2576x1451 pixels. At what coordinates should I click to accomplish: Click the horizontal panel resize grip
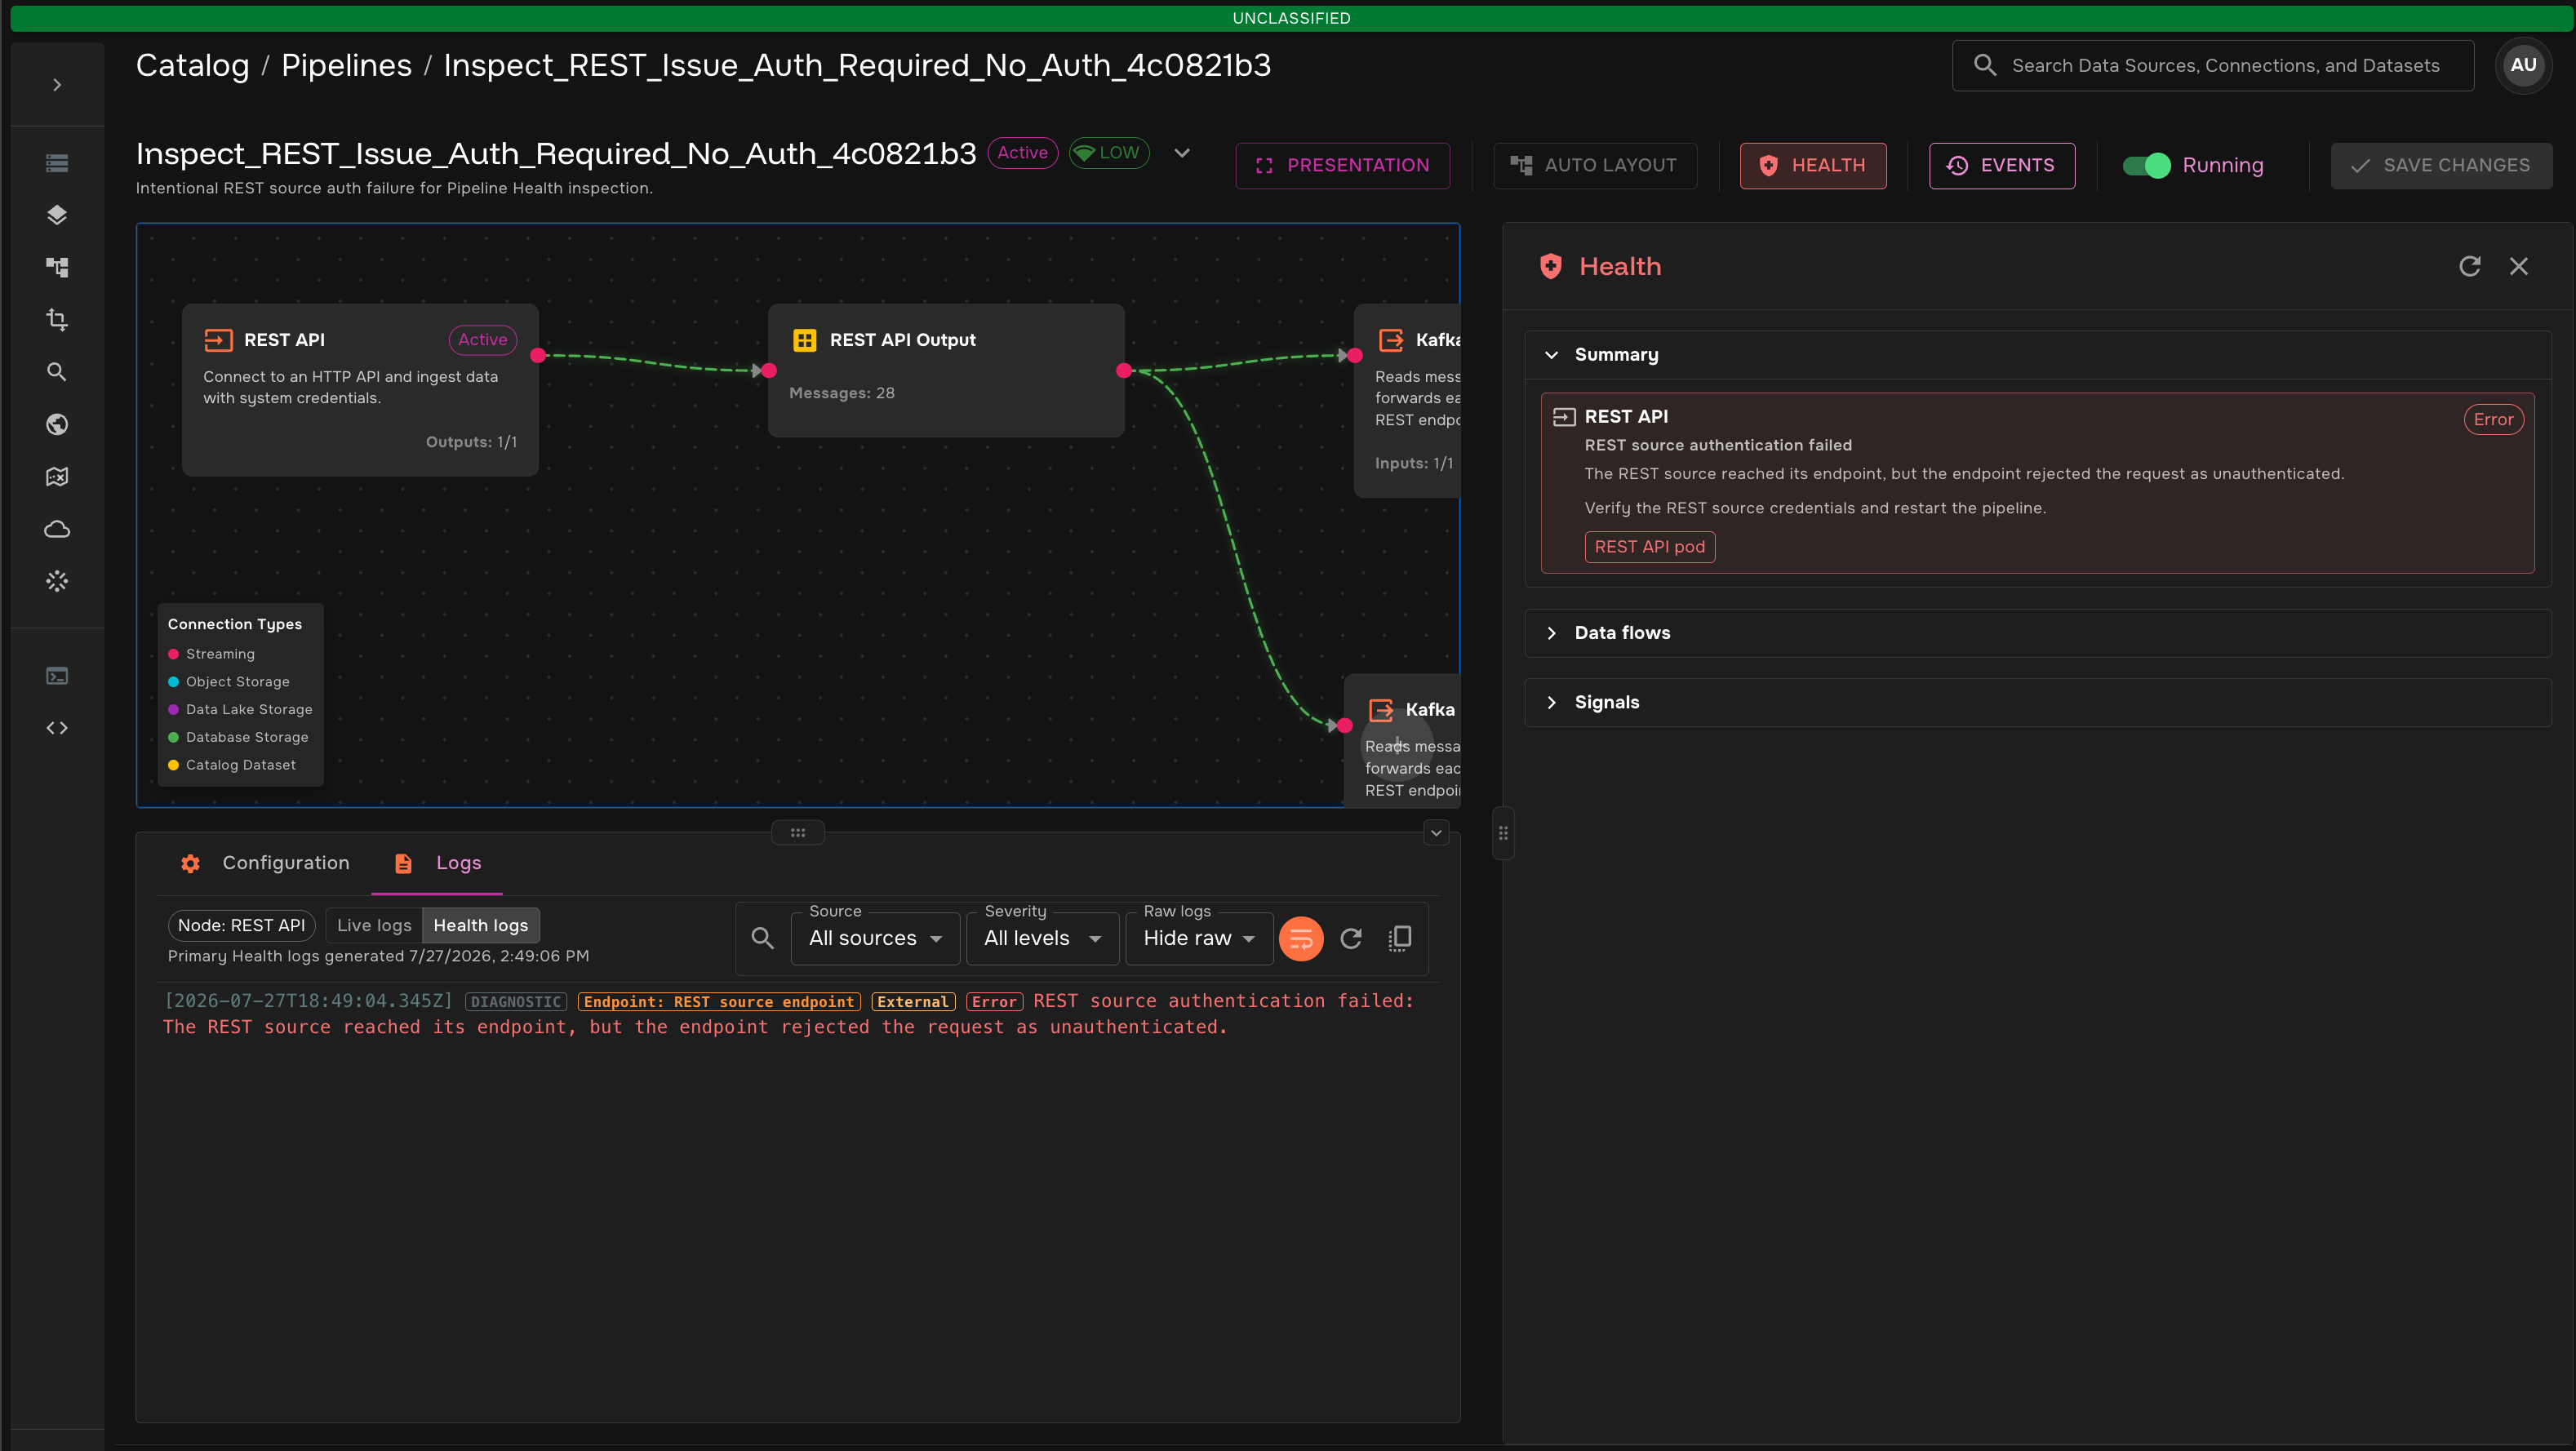[797, 833]
